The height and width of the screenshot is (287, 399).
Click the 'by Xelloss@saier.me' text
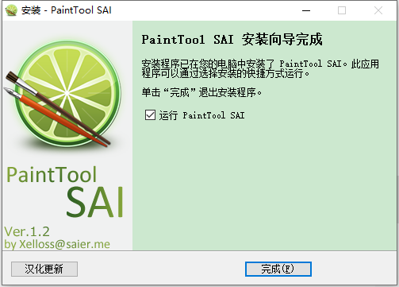pos(57,244)
